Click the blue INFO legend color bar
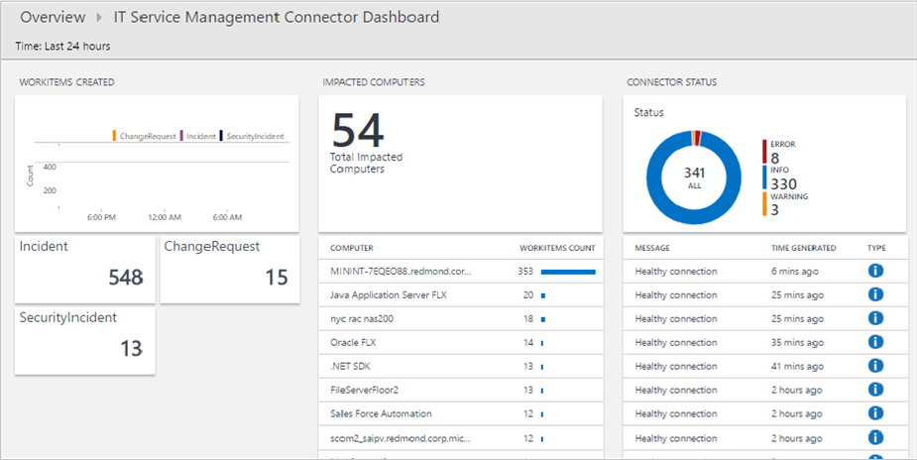 (764, 177)
